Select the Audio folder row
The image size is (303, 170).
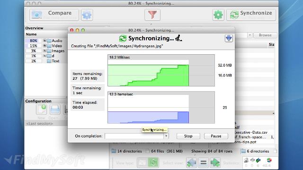click(x=46, y=41)
